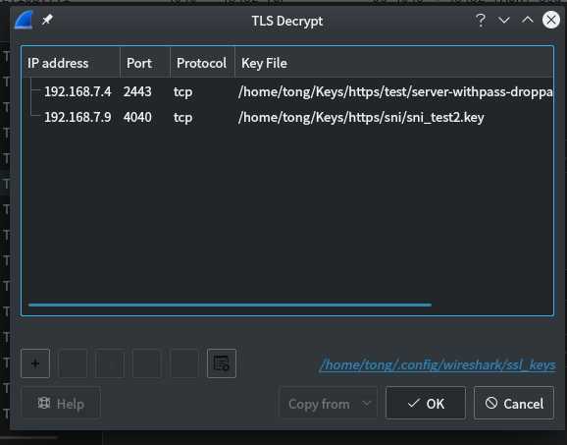
Task: Sort by Protocol column header
Action: [x=202, y=63]
